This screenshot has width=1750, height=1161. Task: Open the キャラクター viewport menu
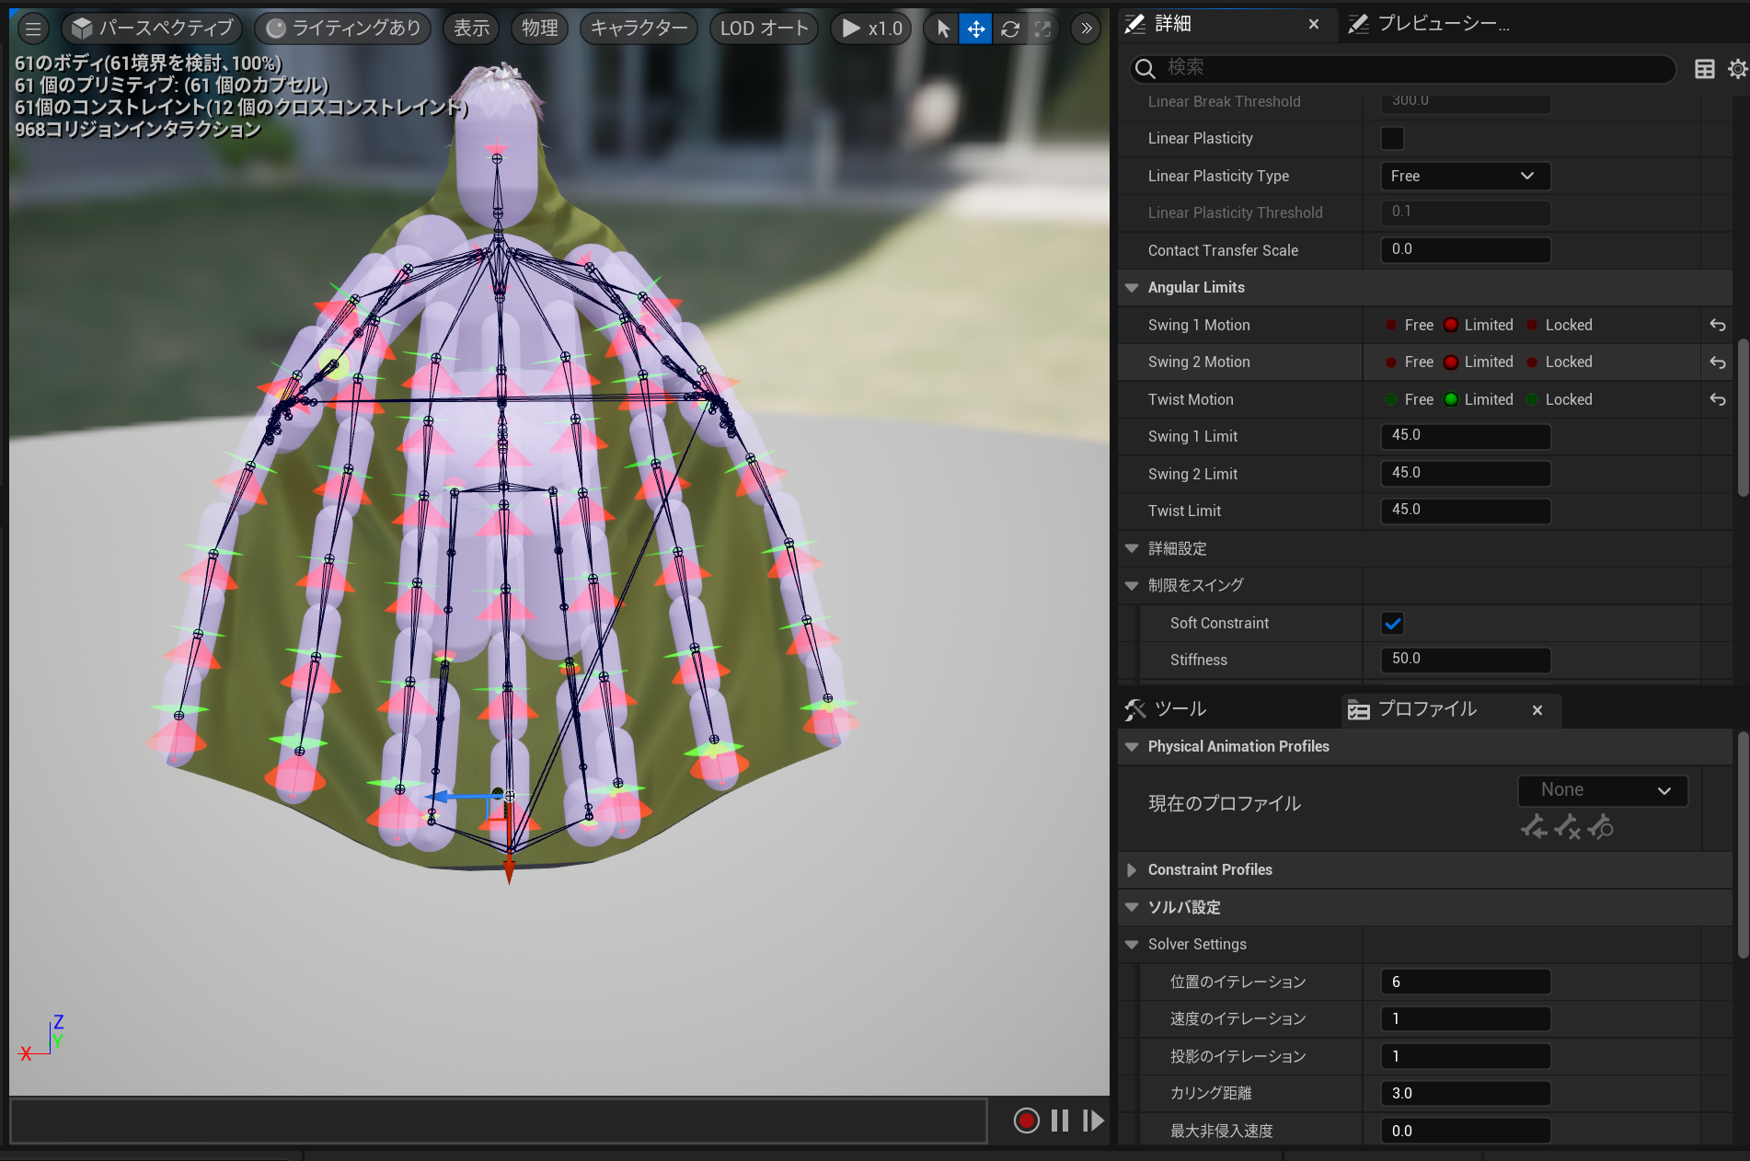click(639, 29)
